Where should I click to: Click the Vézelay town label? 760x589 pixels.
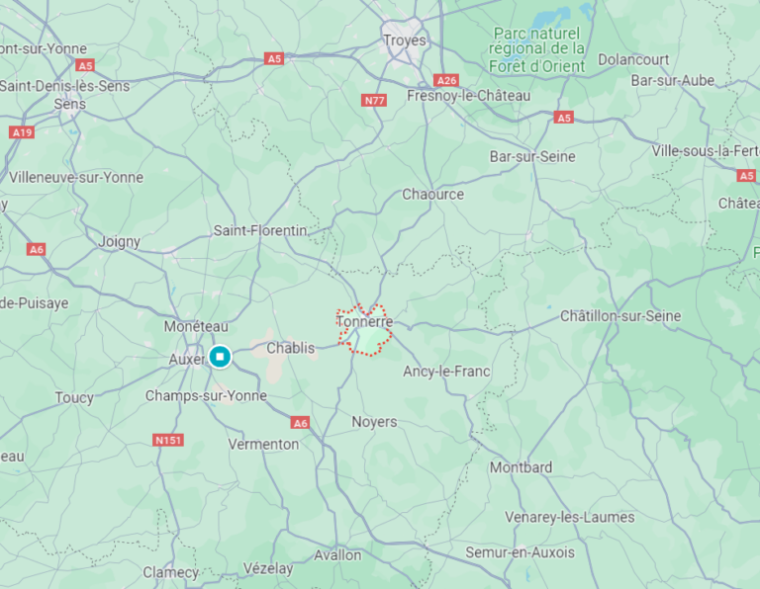click(x=268, y=568)
